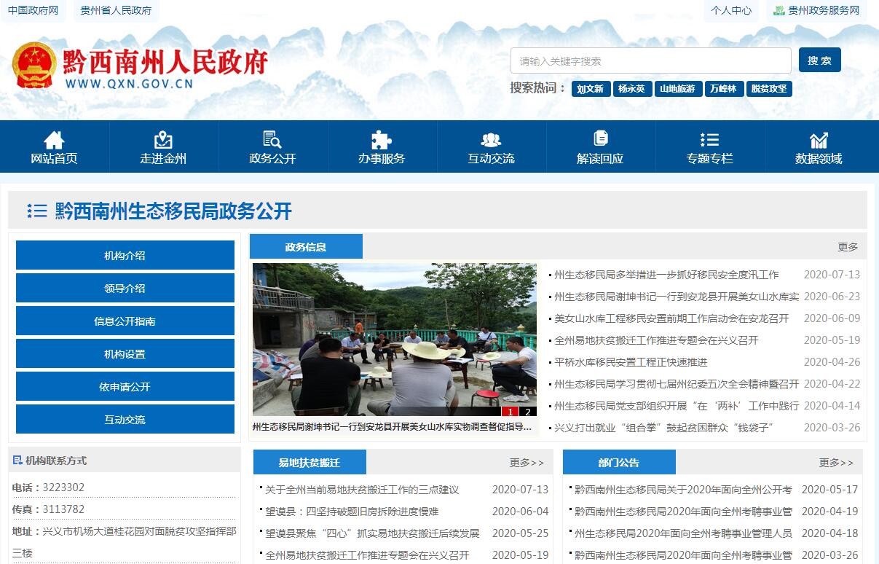Open the 机构介绍 sidebar menu item
879x564 pixels.
tap(125, 256)
